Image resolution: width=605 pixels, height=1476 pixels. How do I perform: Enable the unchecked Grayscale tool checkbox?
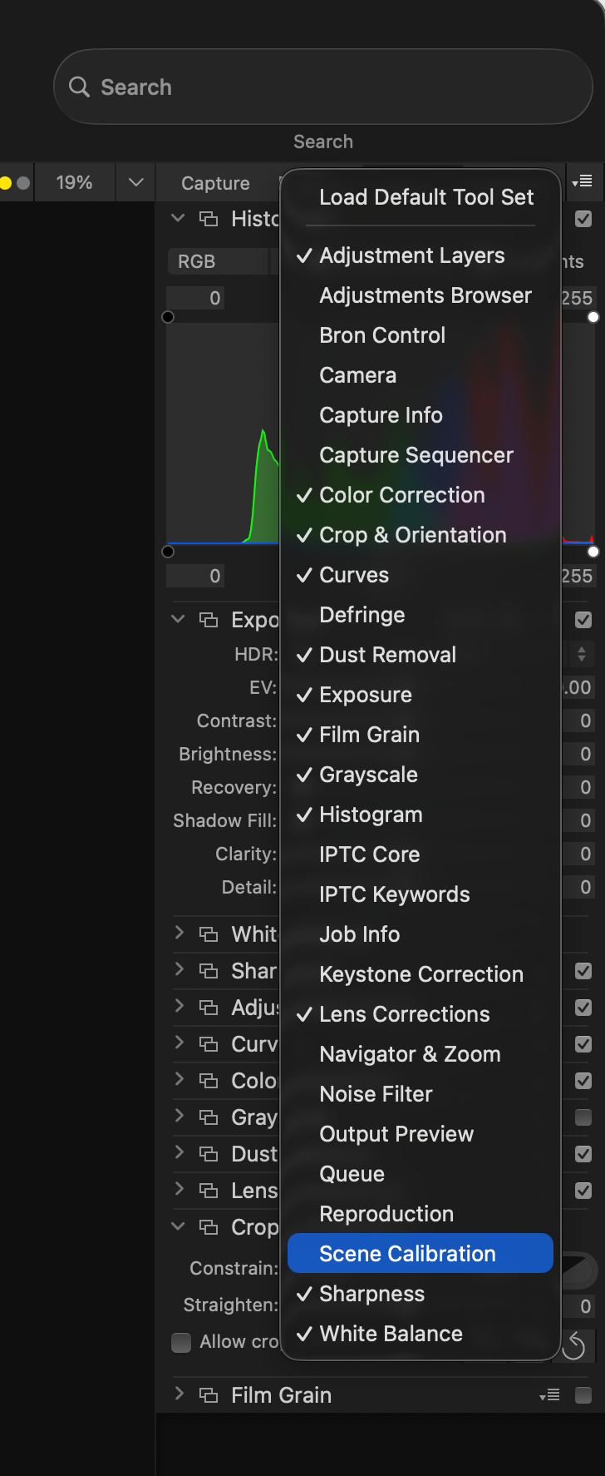coord(583,1117)
